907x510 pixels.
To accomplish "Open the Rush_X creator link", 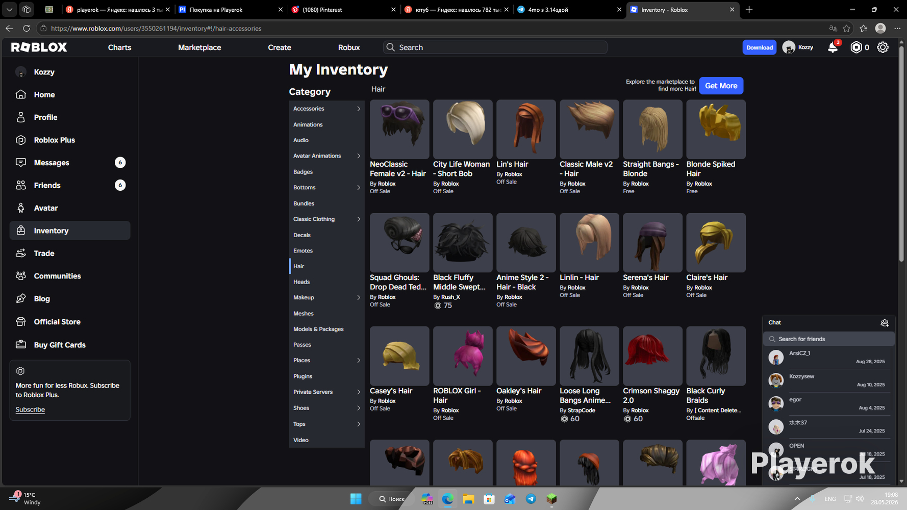I will click(x=450, y=297).
